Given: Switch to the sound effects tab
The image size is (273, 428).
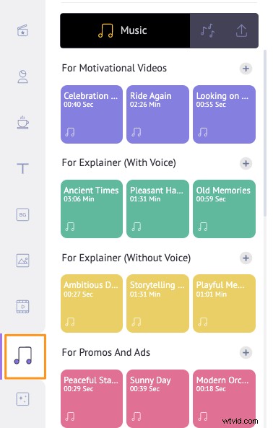Looking at the screenshot, I should point(207,30).
